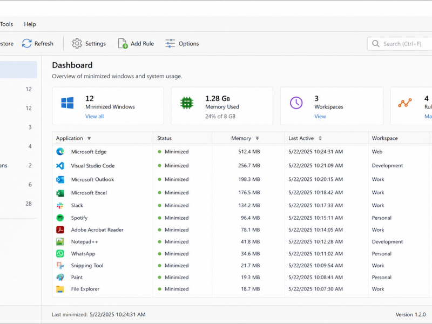Click the Status column header
The height and width of the screenshot is (324, 432).
(165, 138)
